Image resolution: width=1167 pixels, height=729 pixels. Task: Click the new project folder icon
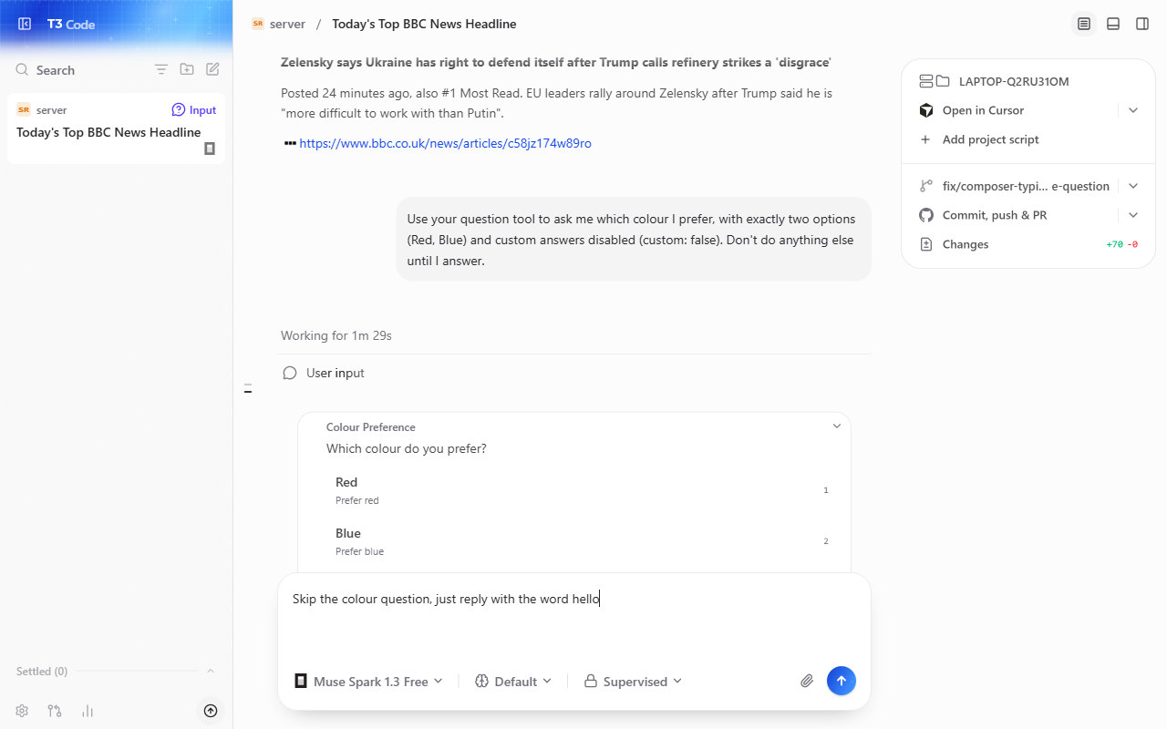pyautogui.click(x=187, y=69)
